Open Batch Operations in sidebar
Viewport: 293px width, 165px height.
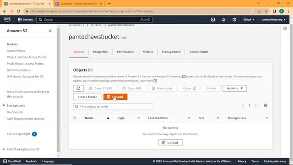coord(19,70)
